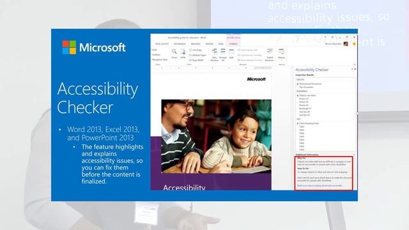This screenshot has height=230, width=409.
Task: Click the horizontal ruler above the page
Action: coord(212,68)
